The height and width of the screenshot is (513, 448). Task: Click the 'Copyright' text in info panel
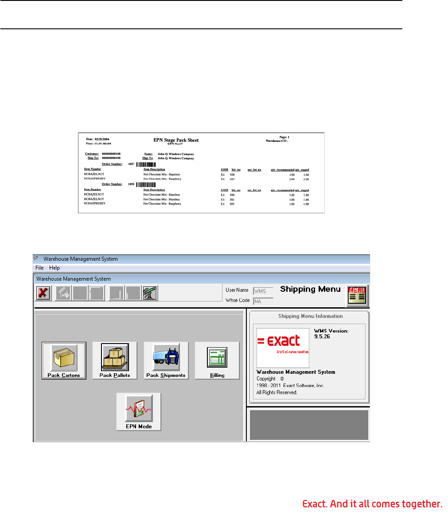tap(266, 379)
